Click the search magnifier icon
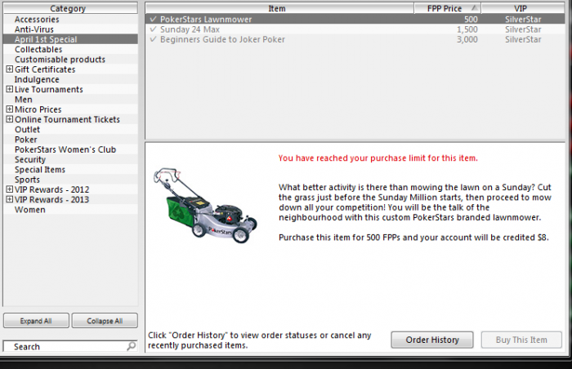Viewport: 572px width, 369px height. (132, 345)
